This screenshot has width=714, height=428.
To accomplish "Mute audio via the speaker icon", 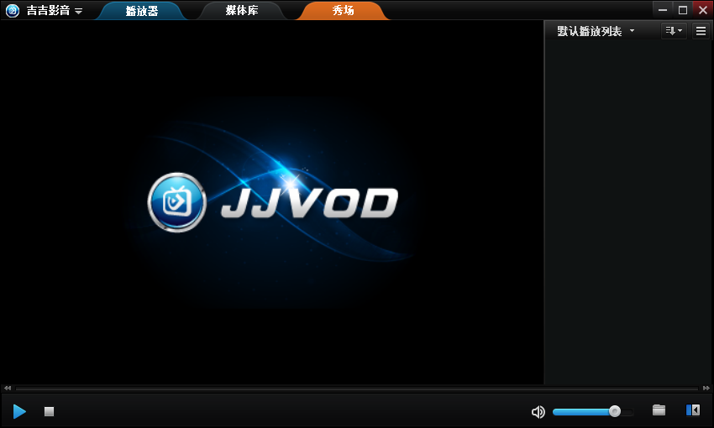I will tap(538, 411).
